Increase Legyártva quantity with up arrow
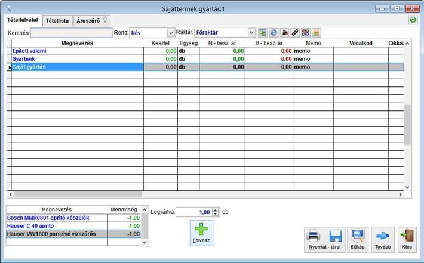The width and height of the screenshot is (424, 263). pos(215,210)
